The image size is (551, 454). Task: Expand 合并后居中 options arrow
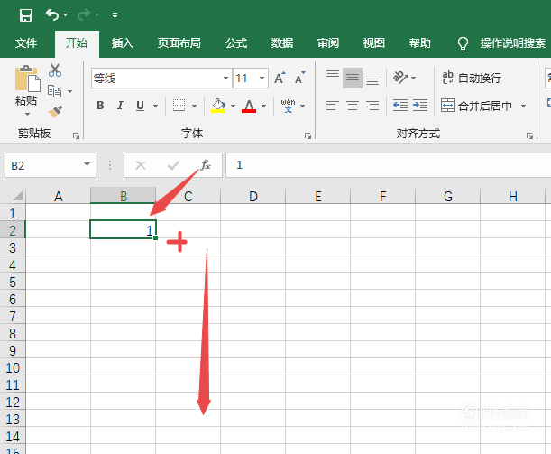(x=523, y=106)
